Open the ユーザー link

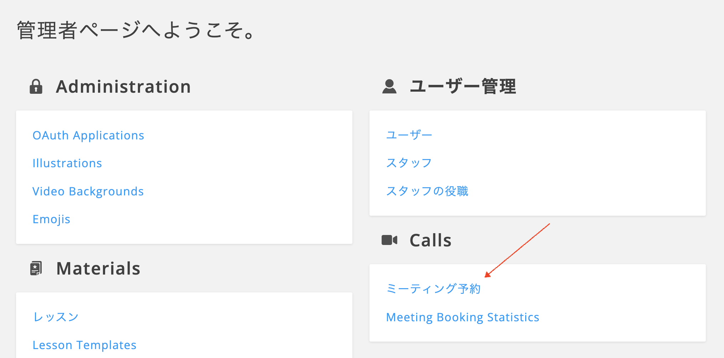point(409,135)
